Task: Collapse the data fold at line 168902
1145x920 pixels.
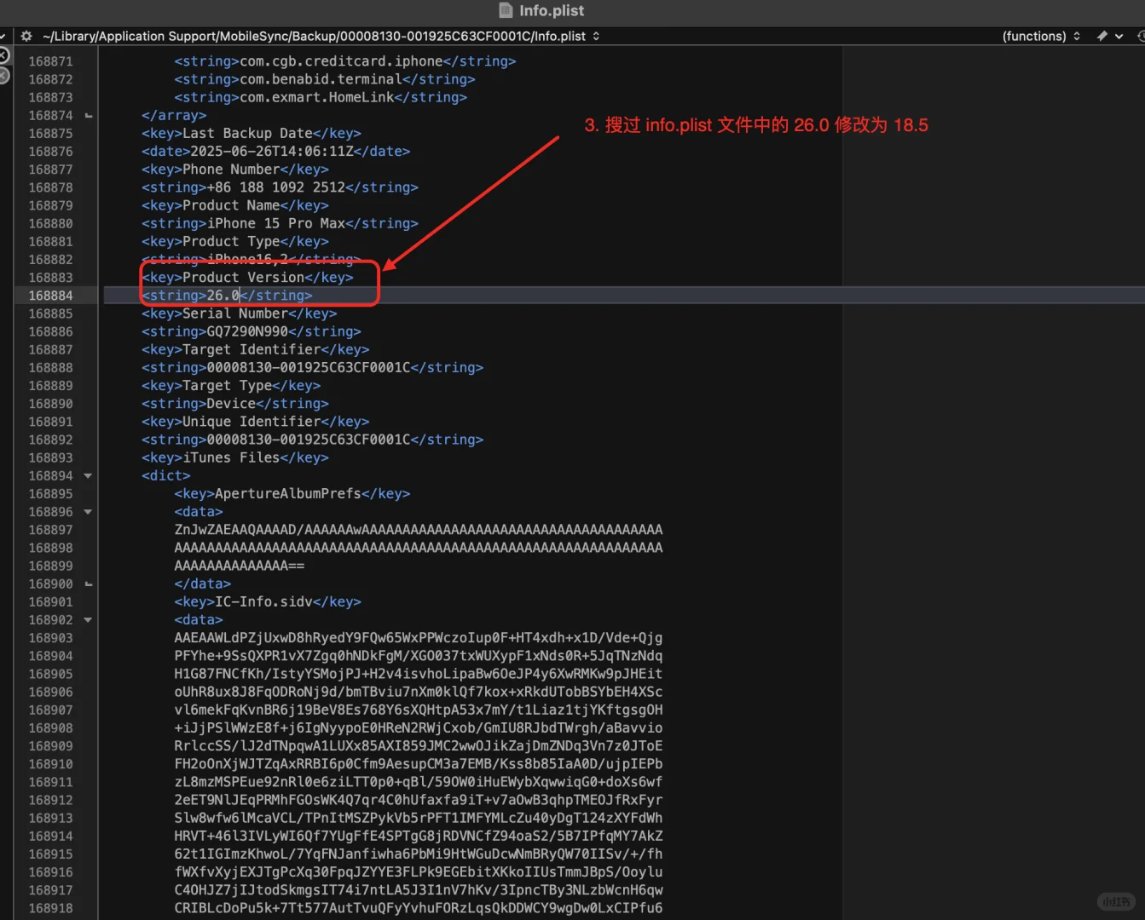Action: [x=88, y=620]
